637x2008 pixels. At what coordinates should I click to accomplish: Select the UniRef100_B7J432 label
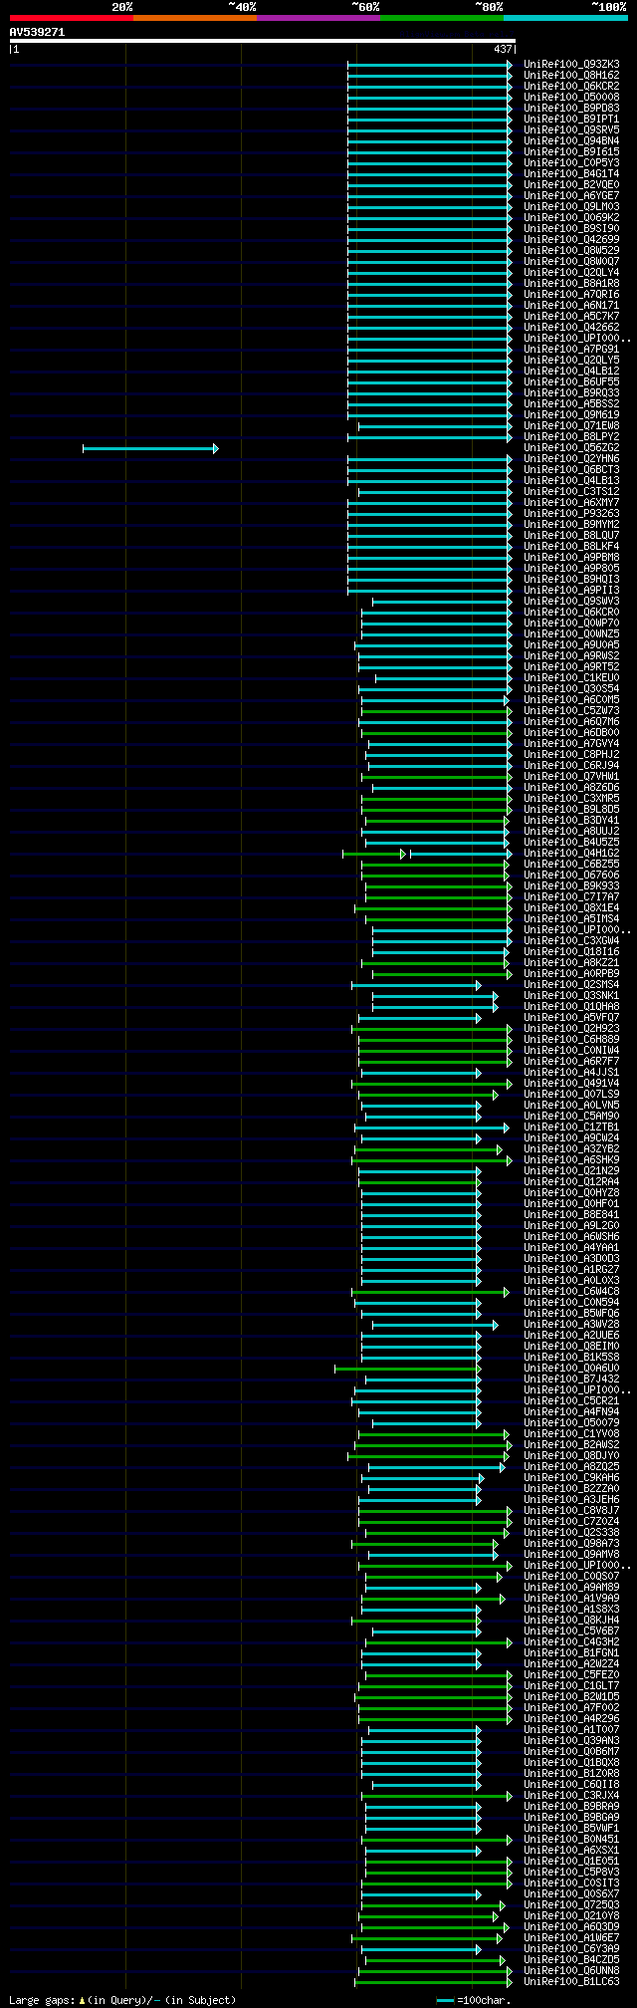point(571,1379)
